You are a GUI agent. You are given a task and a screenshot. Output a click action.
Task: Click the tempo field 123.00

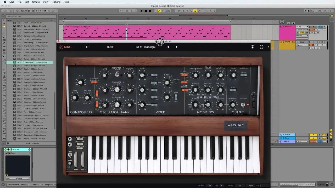(x=24, y=11)
